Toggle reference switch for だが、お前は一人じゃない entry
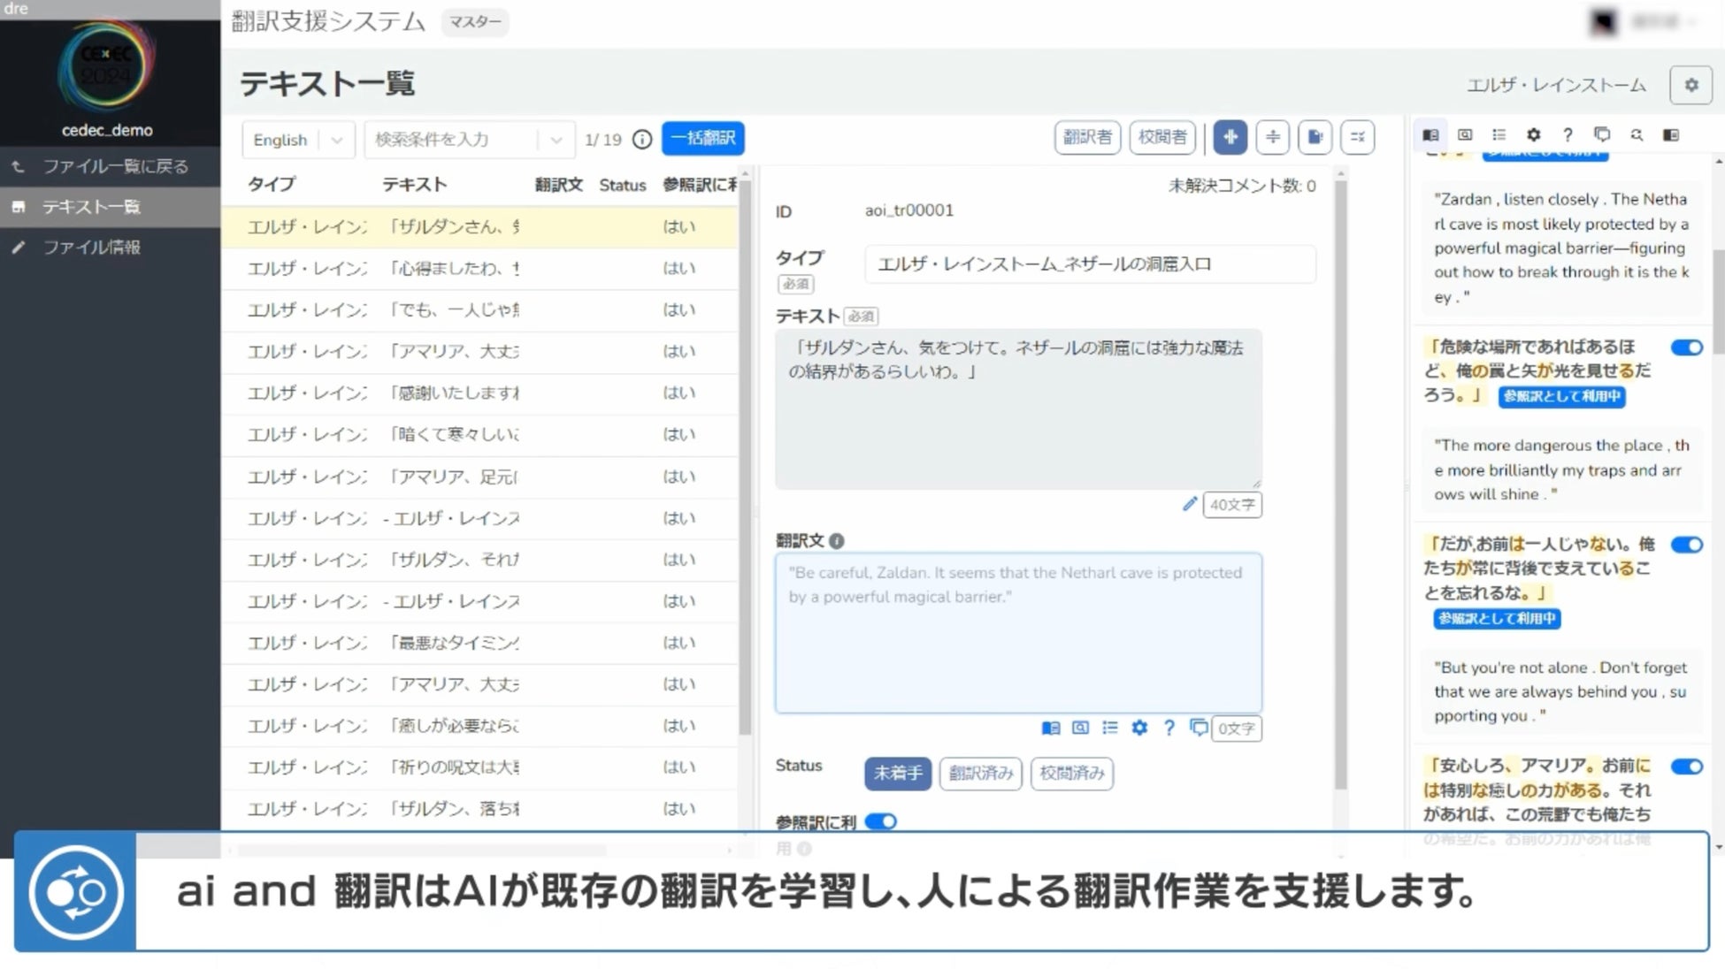Image resolution: width=1725 pixels, height=969 pixels. pos(1686,545)
